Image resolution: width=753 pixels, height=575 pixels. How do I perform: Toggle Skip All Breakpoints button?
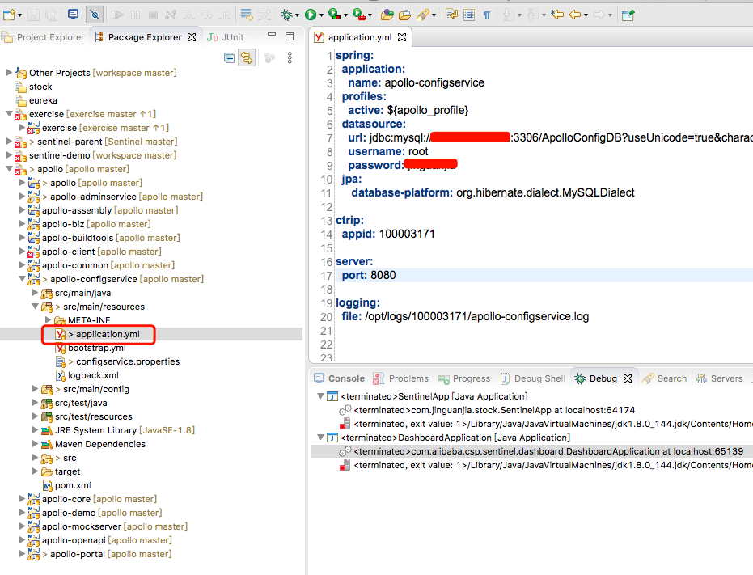(95, 15)
